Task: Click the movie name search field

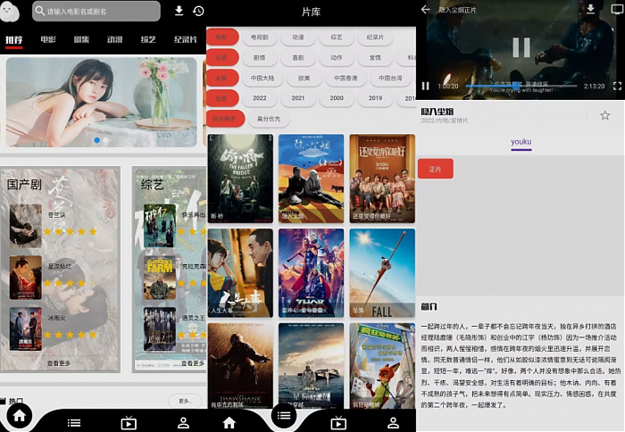Action: click(96, 11)
